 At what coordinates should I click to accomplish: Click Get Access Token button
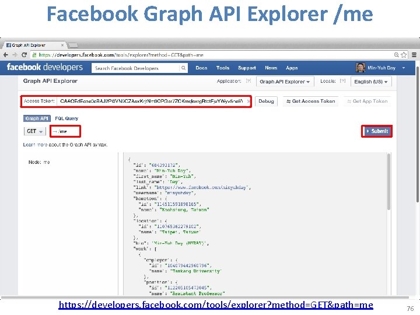(x=311, y=101)
